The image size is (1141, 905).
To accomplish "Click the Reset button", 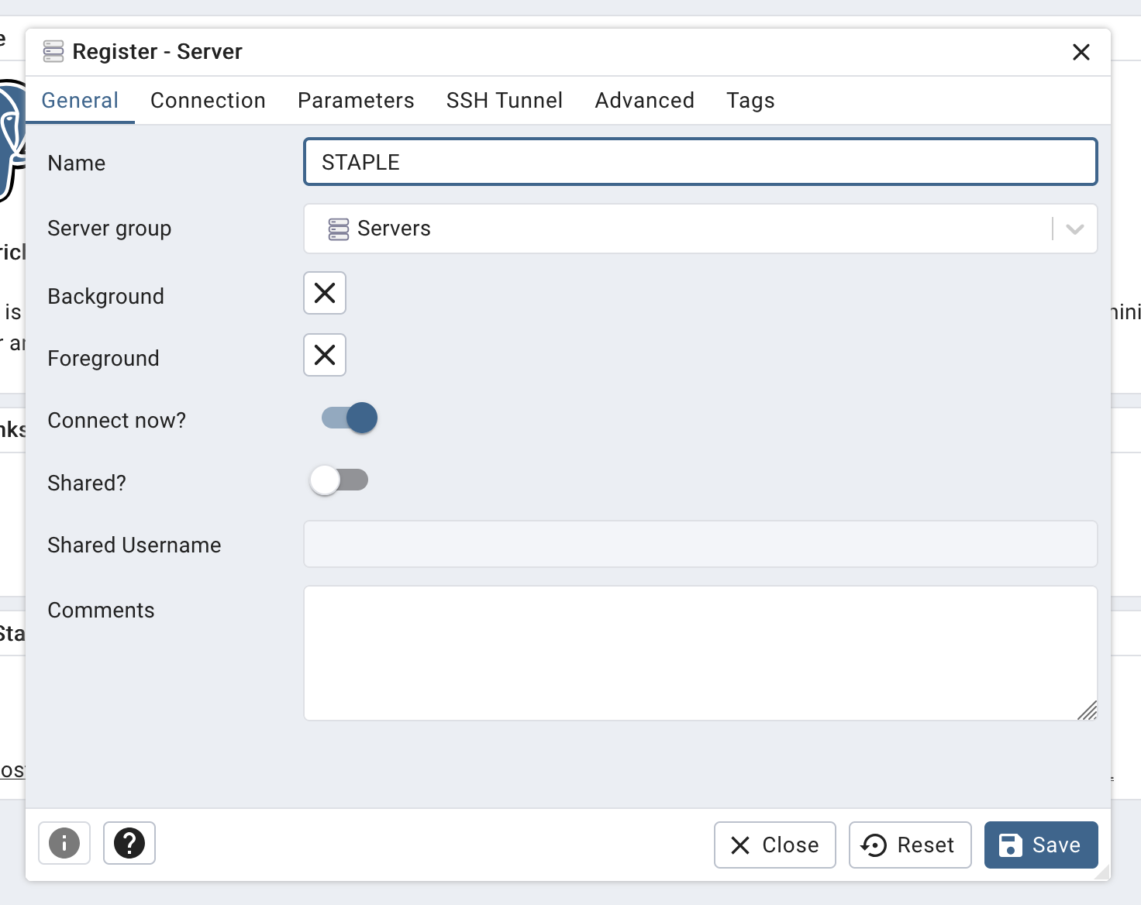I will tap(909, 845).
